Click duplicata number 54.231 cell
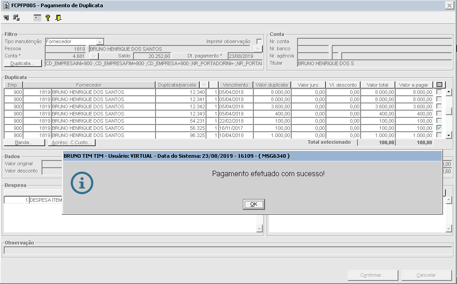The image size is (457, 284). tap(181, 121)
